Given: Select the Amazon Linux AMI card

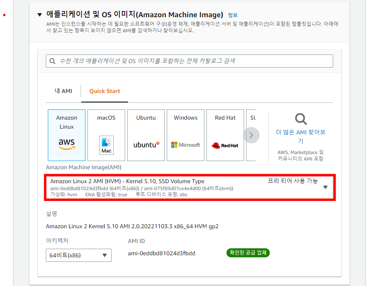Looking at the screenshot, I should [67, 135].
